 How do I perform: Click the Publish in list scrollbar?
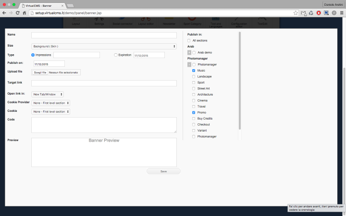coord(240,81)
